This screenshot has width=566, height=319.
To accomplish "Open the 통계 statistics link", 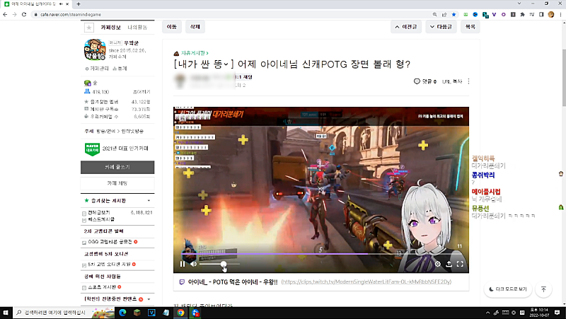I will [120, 69].
